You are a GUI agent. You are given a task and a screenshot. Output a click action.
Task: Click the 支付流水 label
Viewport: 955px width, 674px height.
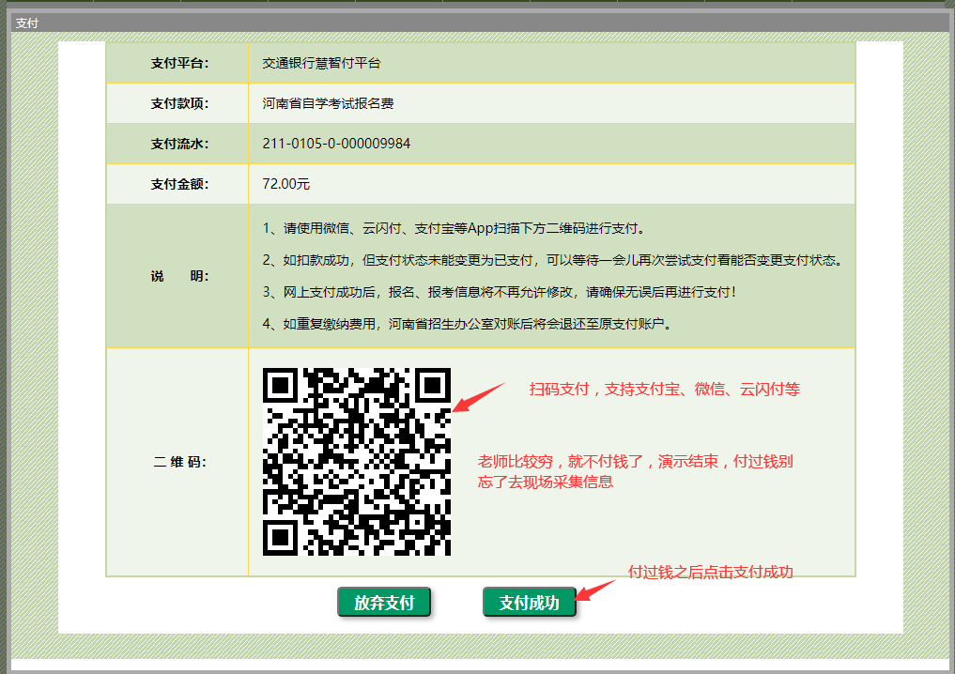click(177, 144)
